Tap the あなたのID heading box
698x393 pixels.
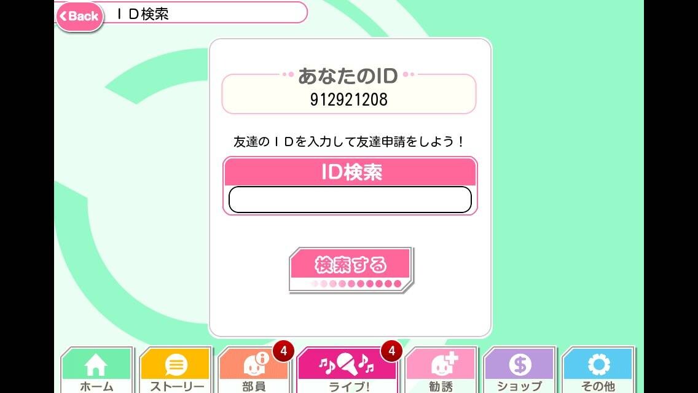[349, 93]
